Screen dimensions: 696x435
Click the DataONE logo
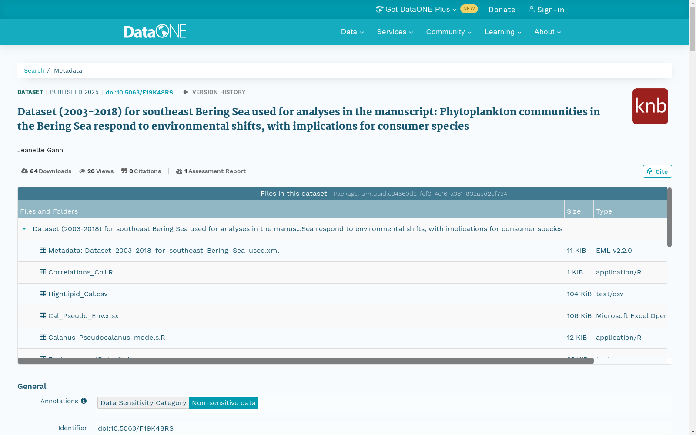[x=155, y=31]
